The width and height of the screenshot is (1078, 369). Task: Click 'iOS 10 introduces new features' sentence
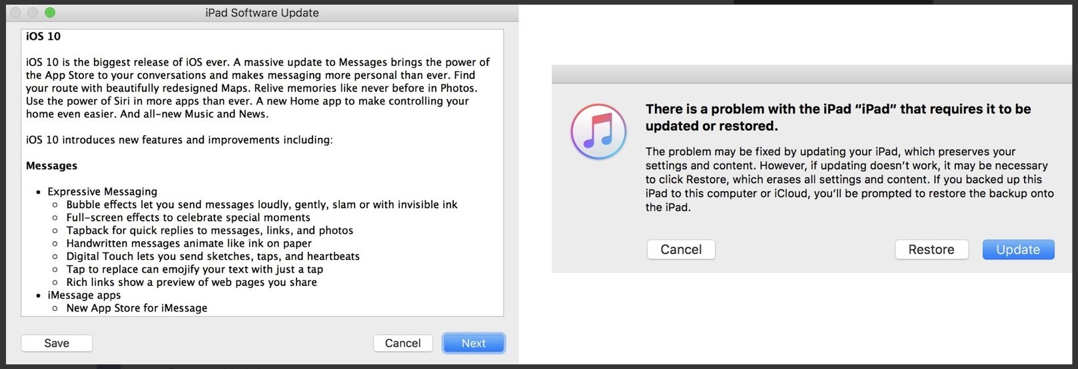point(179,140)
